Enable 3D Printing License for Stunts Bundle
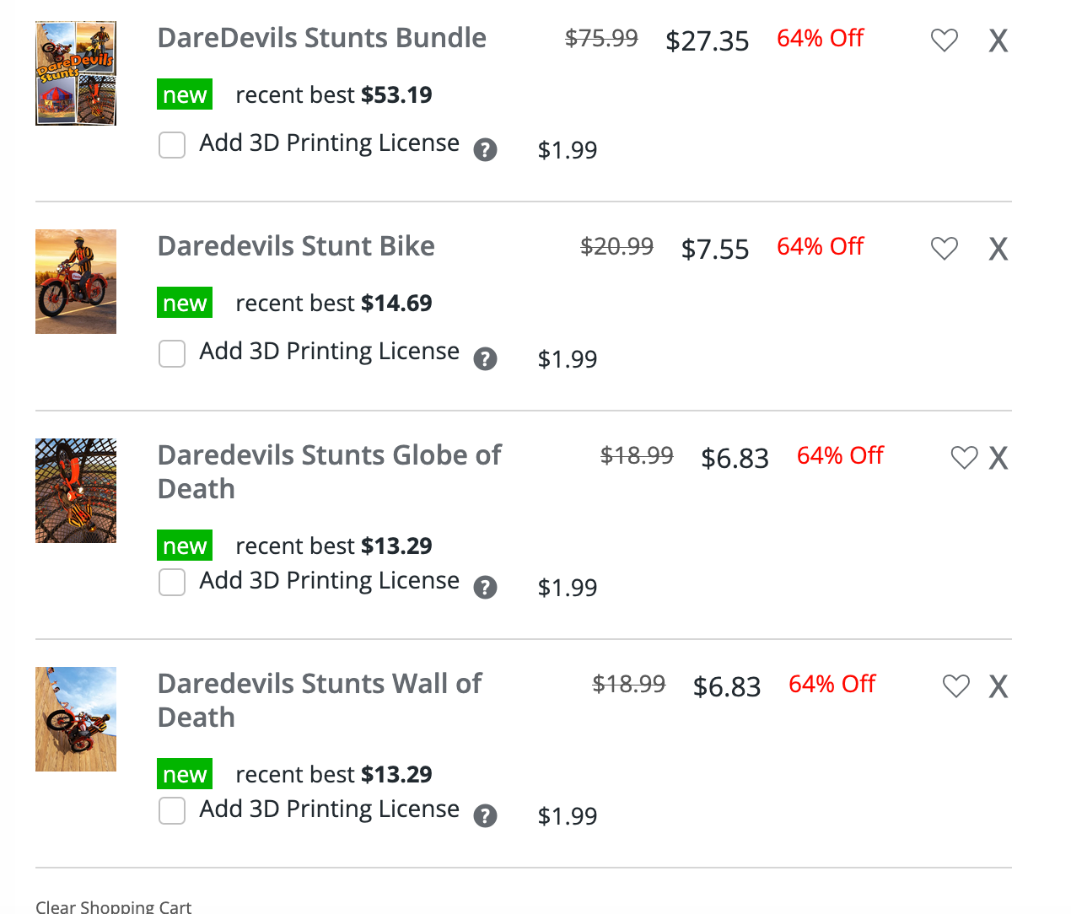 coord(172,145)
